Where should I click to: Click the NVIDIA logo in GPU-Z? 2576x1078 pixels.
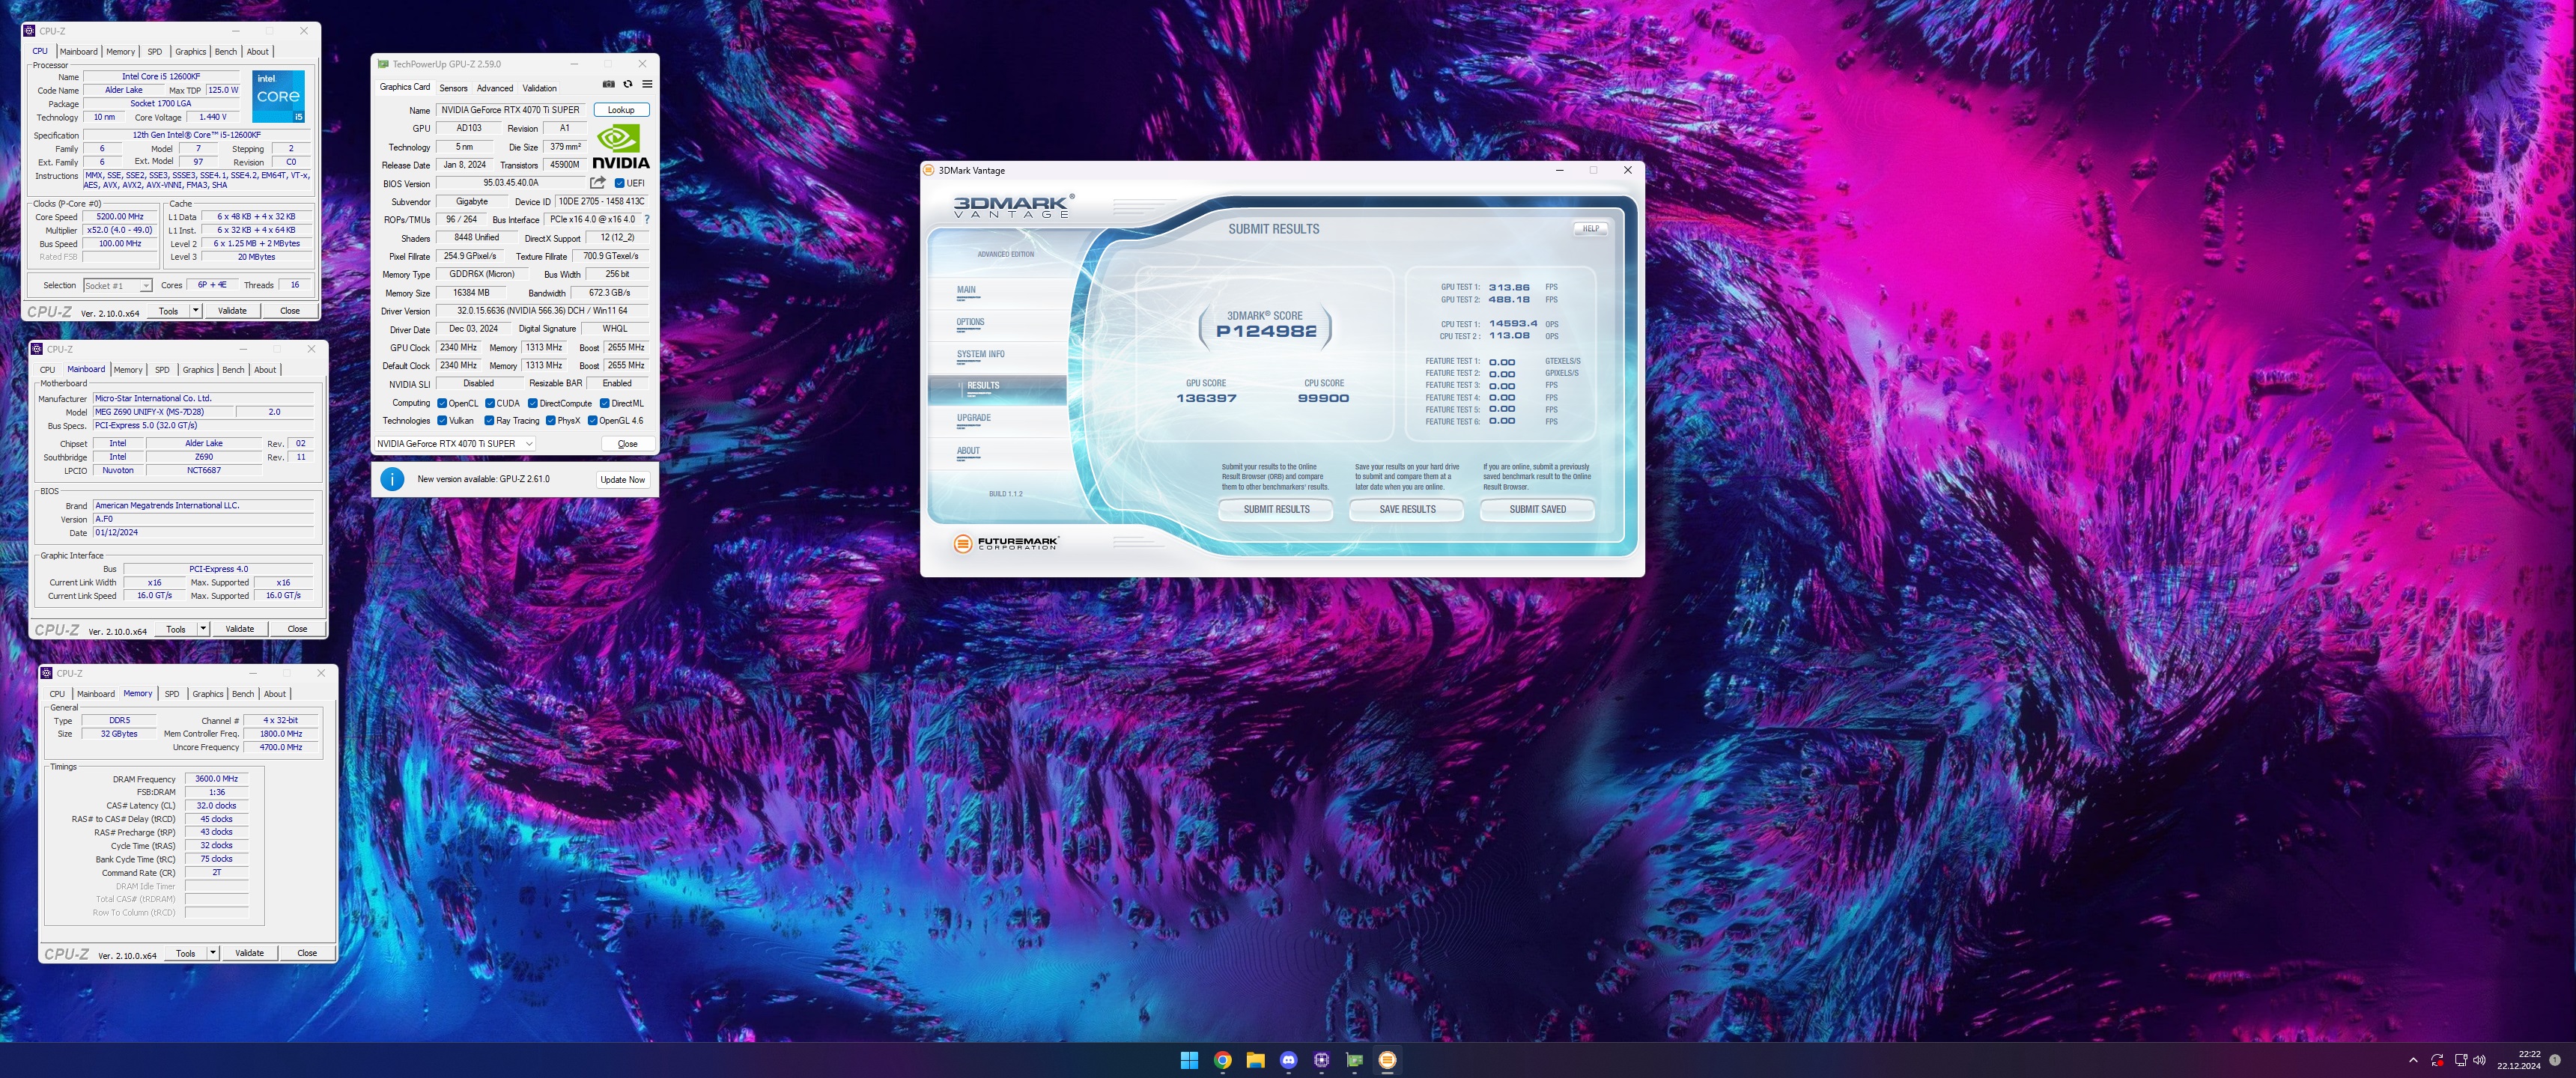[x=620, y=146]
